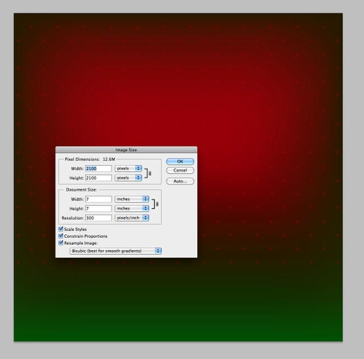Open the Auto... resolution button

tap(180, 181)
